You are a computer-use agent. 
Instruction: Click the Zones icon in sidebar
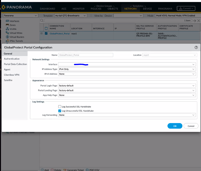click(x=7, y=25)
